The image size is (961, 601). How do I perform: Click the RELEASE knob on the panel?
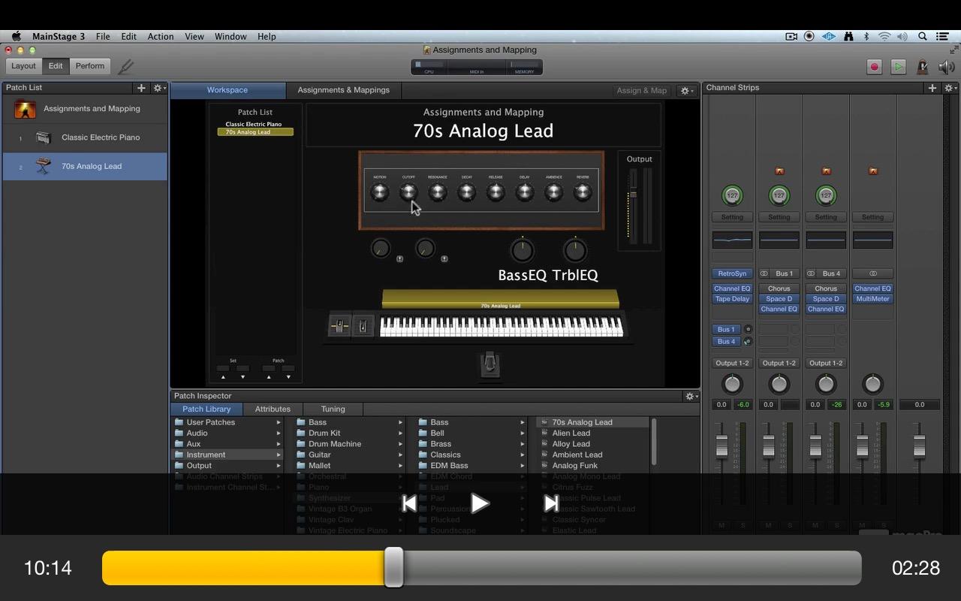click(x=496, y=192)
